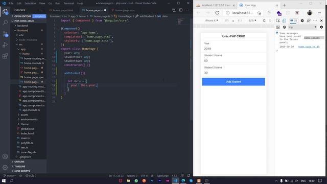Screen dimensions: 327x184
Task: Open the Search view in VS Code
Action: click(5, 22)
